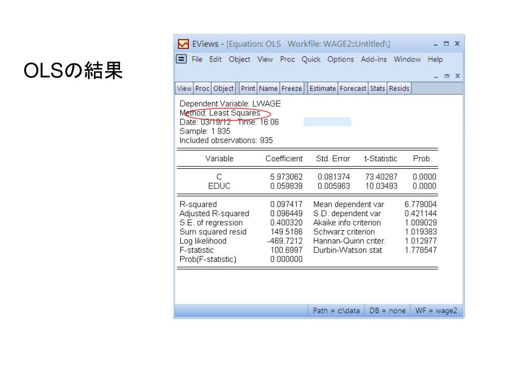The height and width of the screenshot is (387, 517).
Task: Click the View button on equation toolbar
Action: point(184,88)
